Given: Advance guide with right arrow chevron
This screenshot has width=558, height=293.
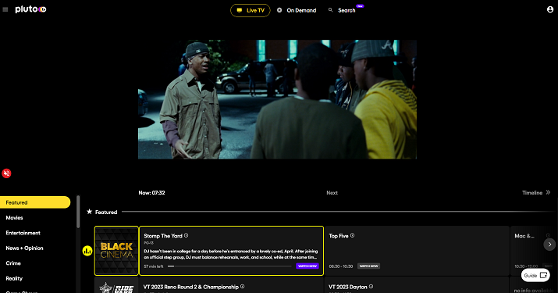Looking at the screenshot, I should [x=549, y=244].
